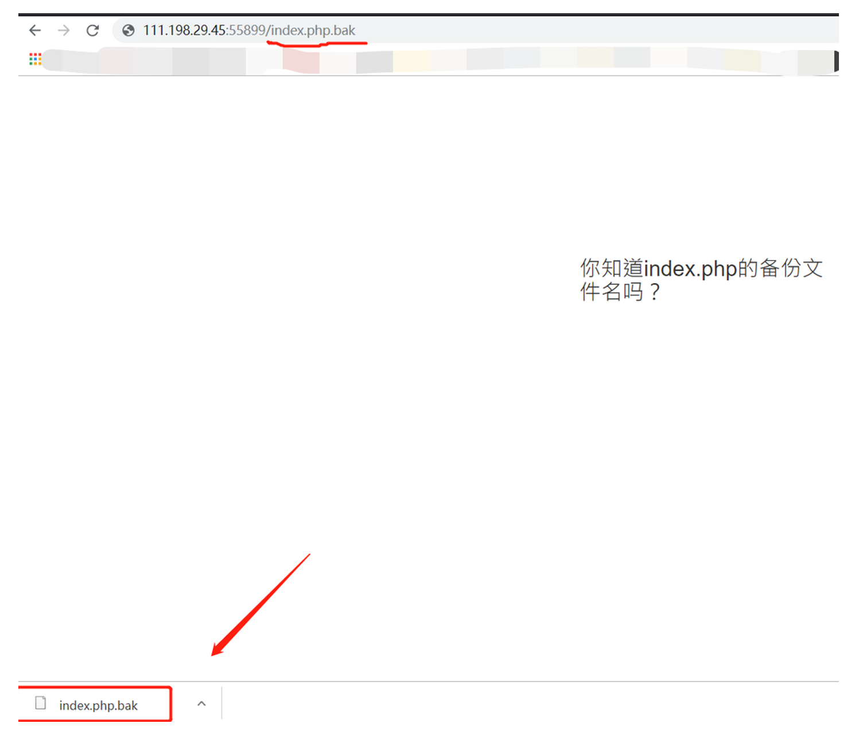Viewport: 859px width, 735px height.
Task: Click the page text about index.php backup file
Action: click(x=701, y=280)
